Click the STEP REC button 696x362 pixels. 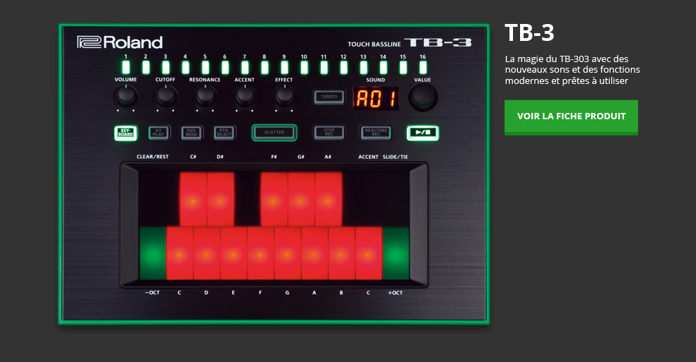pyautogui.click(x=329, y=133)
